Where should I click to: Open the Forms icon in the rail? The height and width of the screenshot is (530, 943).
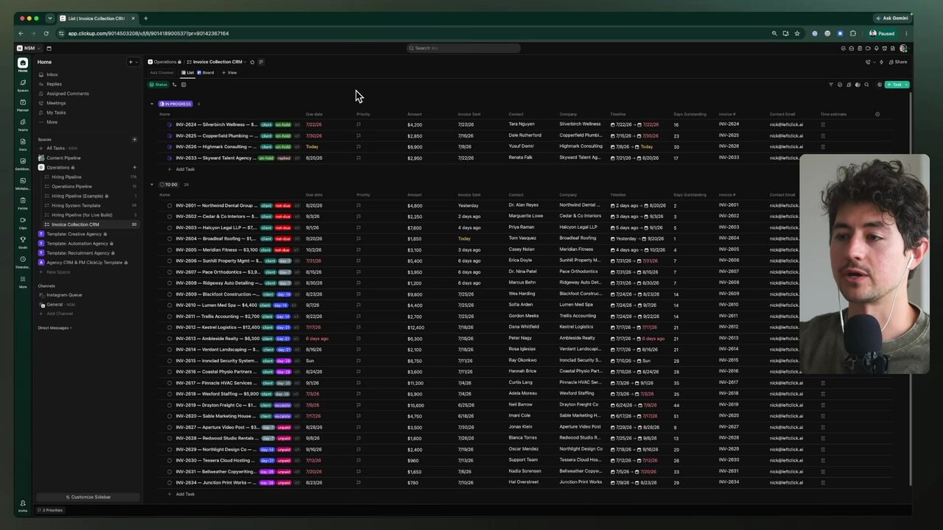pyautogui.click(x=23, y=202)
